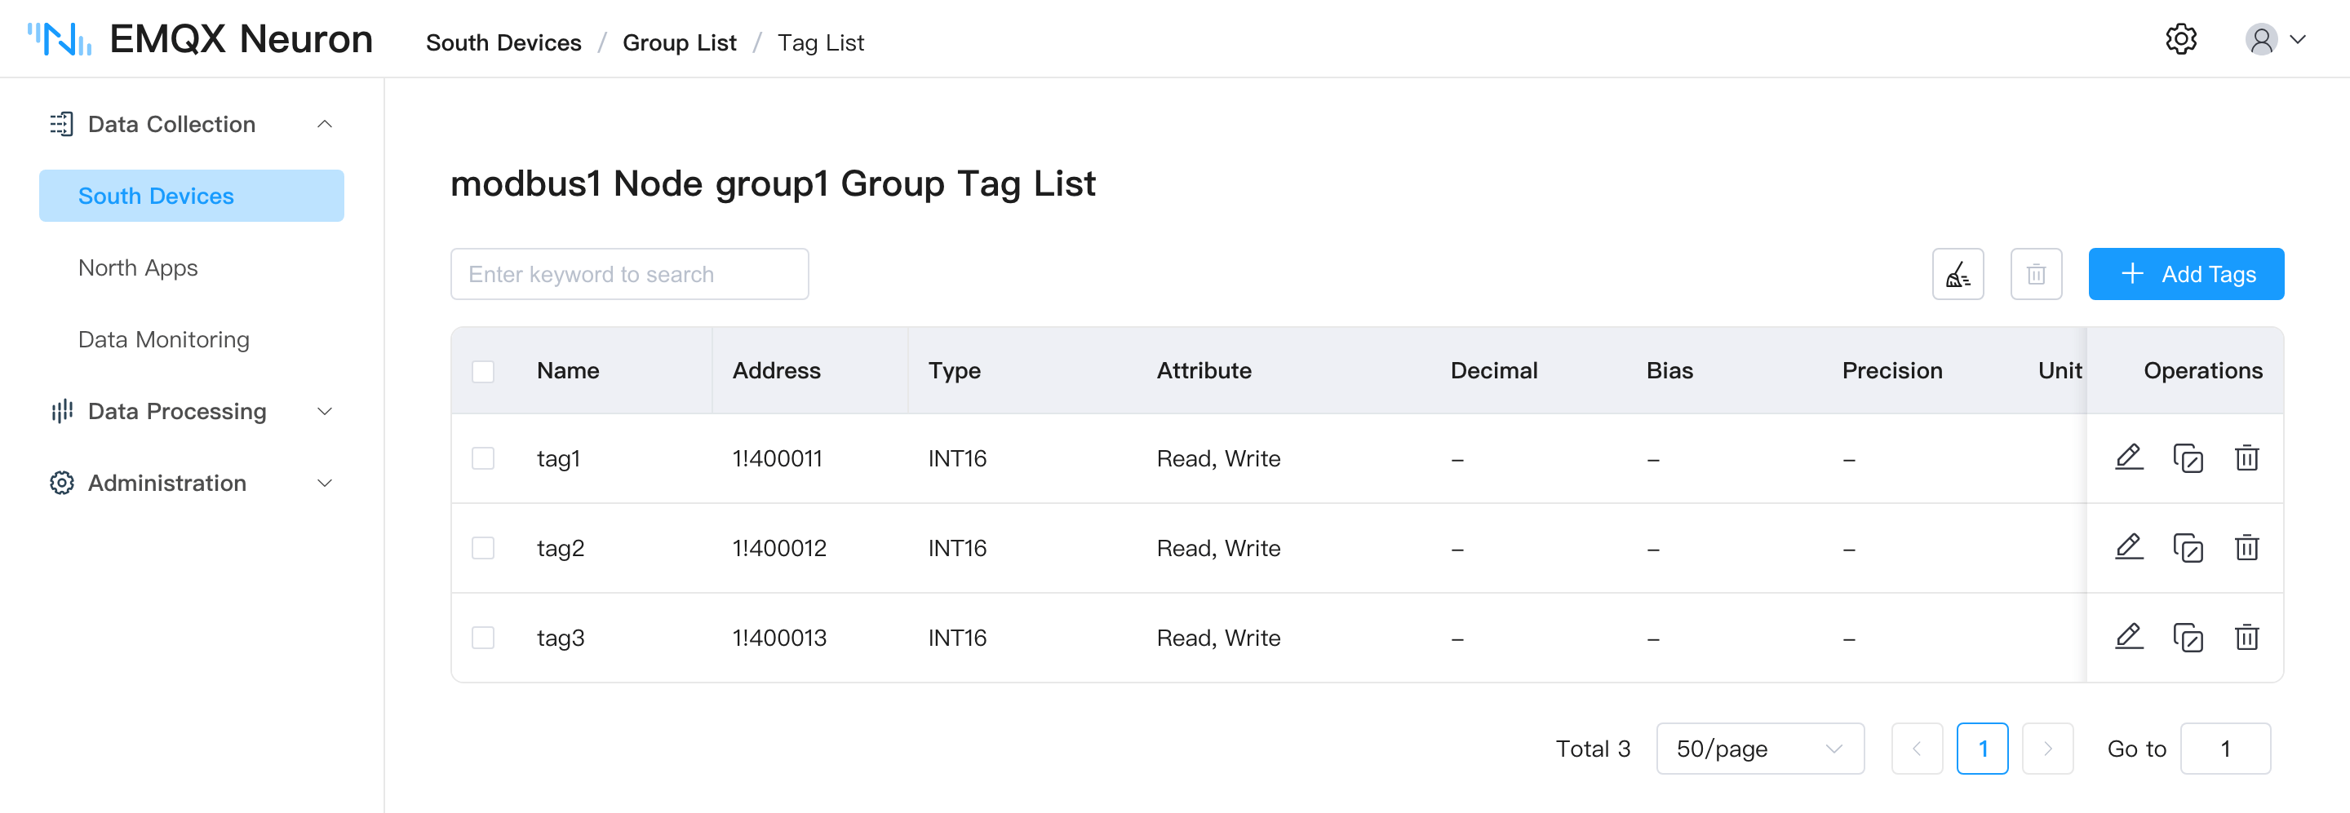Delete tag2 with the trash icon
Viewport: 2350px width, 813px height.
coord(2246,548)
